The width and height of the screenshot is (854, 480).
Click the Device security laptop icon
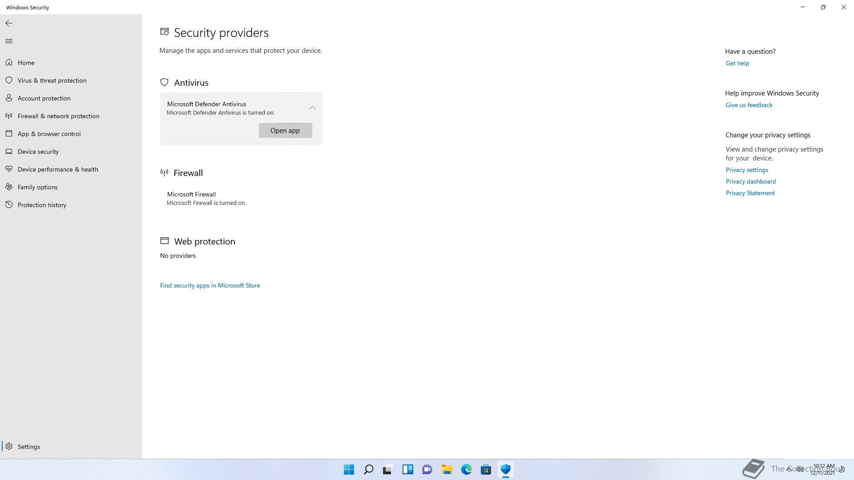point(9,151)
